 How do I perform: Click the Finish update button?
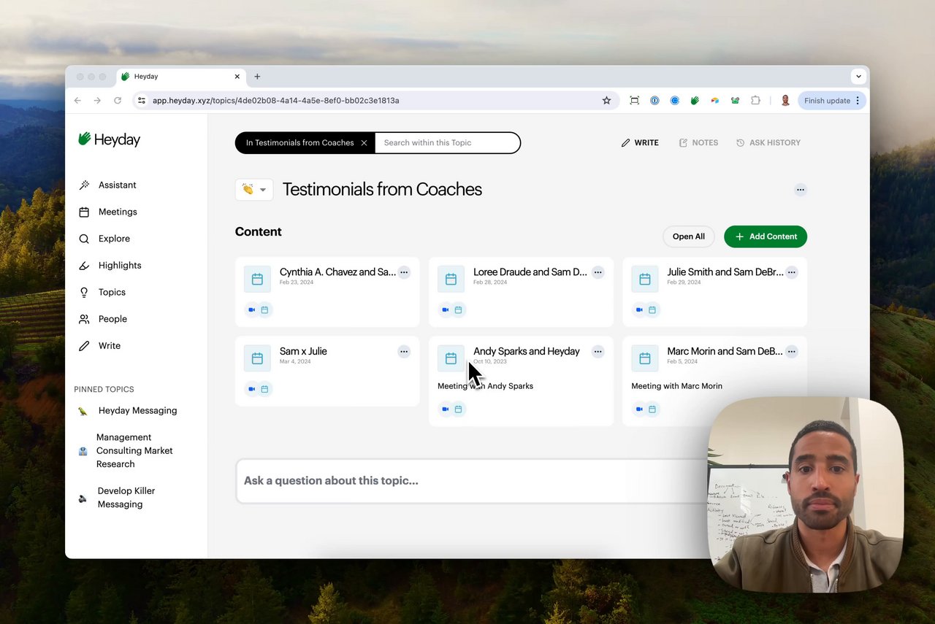coord(832,101)
